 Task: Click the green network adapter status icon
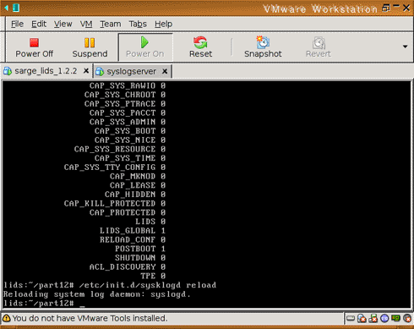pyautogui.click(x=395, y=318)
